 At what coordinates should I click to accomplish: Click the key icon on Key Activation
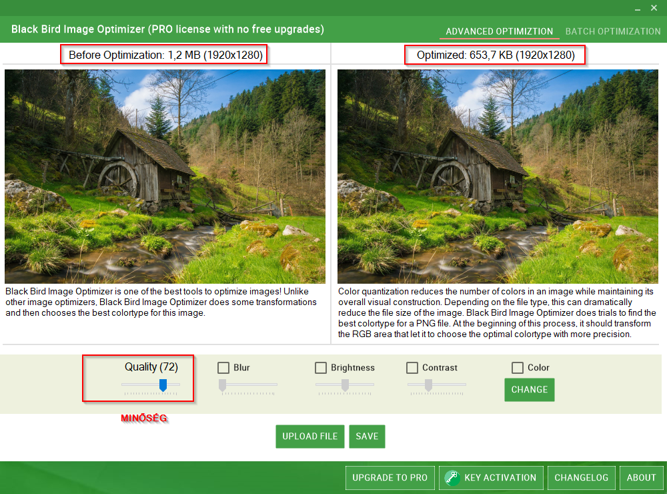[452, 478]
